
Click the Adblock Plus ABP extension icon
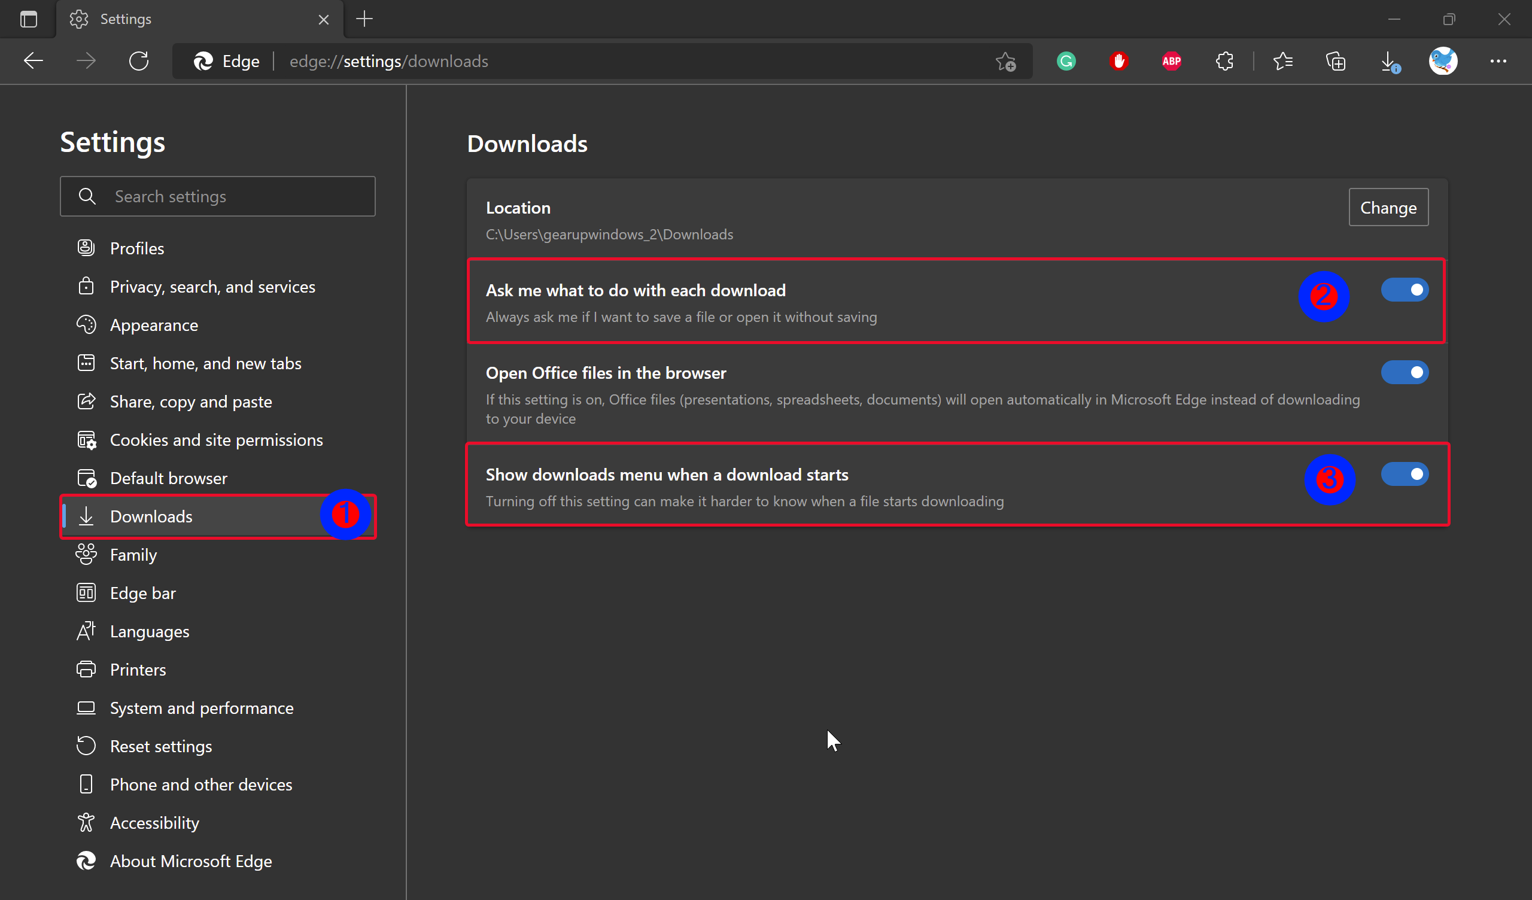pyautogui.click(x=1171, y=61)
